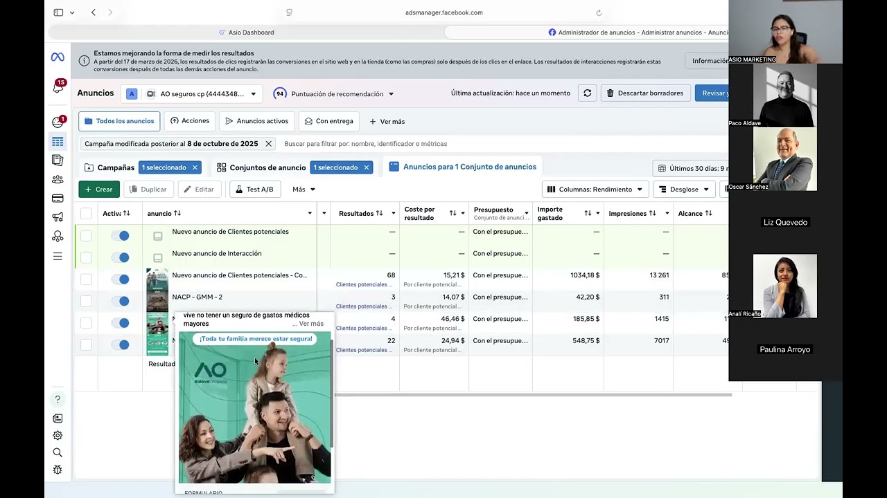
Task: Select the Campaigns table grid sidebar icon
Action: pyautogui.click(x=58, y=141)
